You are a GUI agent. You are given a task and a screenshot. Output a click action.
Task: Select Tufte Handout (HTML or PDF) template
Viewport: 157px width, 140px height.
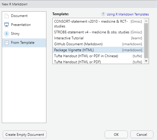tap(98, 61)
